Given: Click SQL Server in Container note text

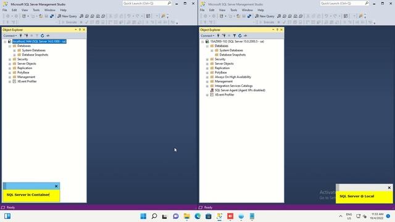Looking at the screenshot, I should coord(28,195).
